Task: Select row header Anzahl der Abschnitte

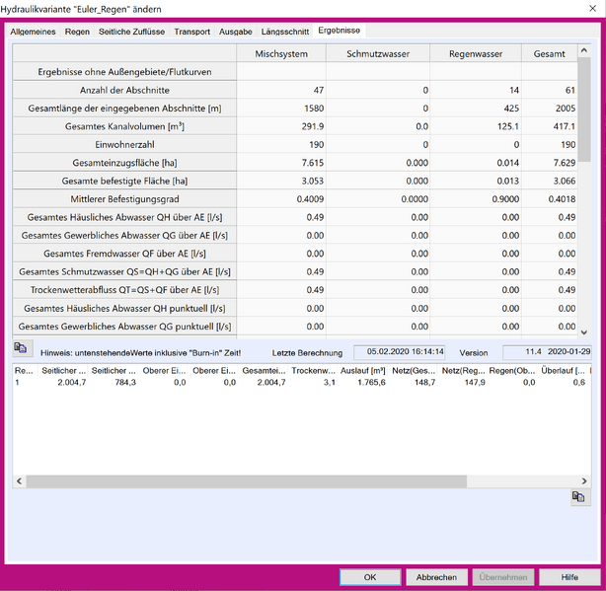Action: [124, 90]
